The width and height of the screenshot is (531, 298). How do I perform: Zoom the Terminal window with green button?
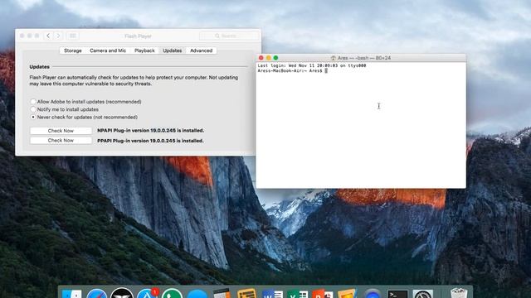[275, 58]
